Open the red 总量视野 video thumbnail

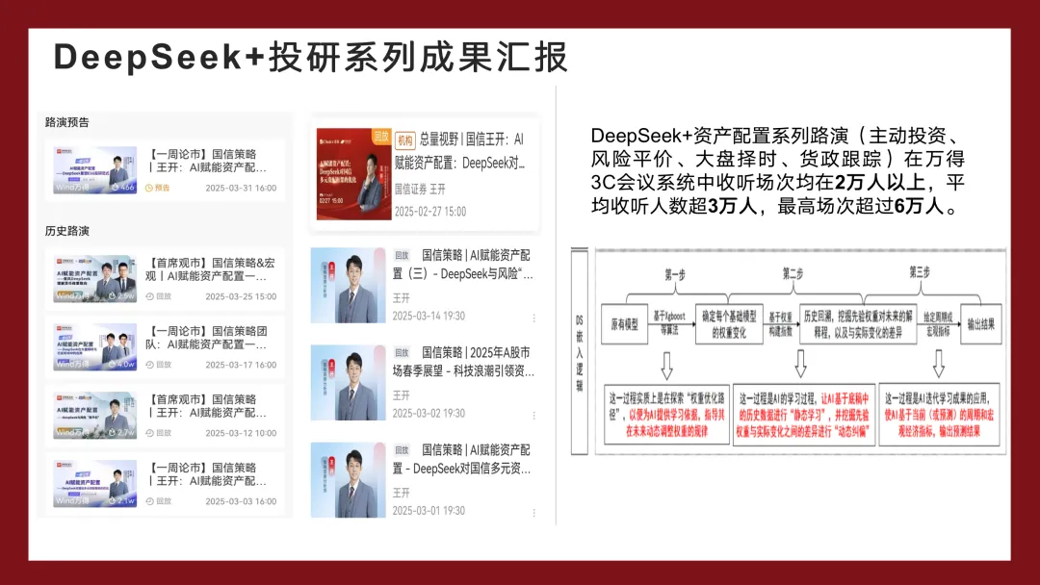click(354, 174)
